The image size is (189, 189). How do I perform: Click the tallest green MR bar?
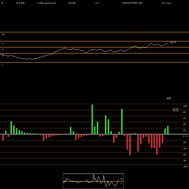pyautogui.click(x=92, y=119)
